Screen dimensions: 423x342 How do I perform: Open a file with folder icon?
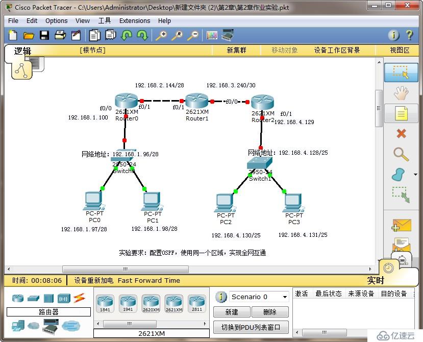(x=29, y=35)
